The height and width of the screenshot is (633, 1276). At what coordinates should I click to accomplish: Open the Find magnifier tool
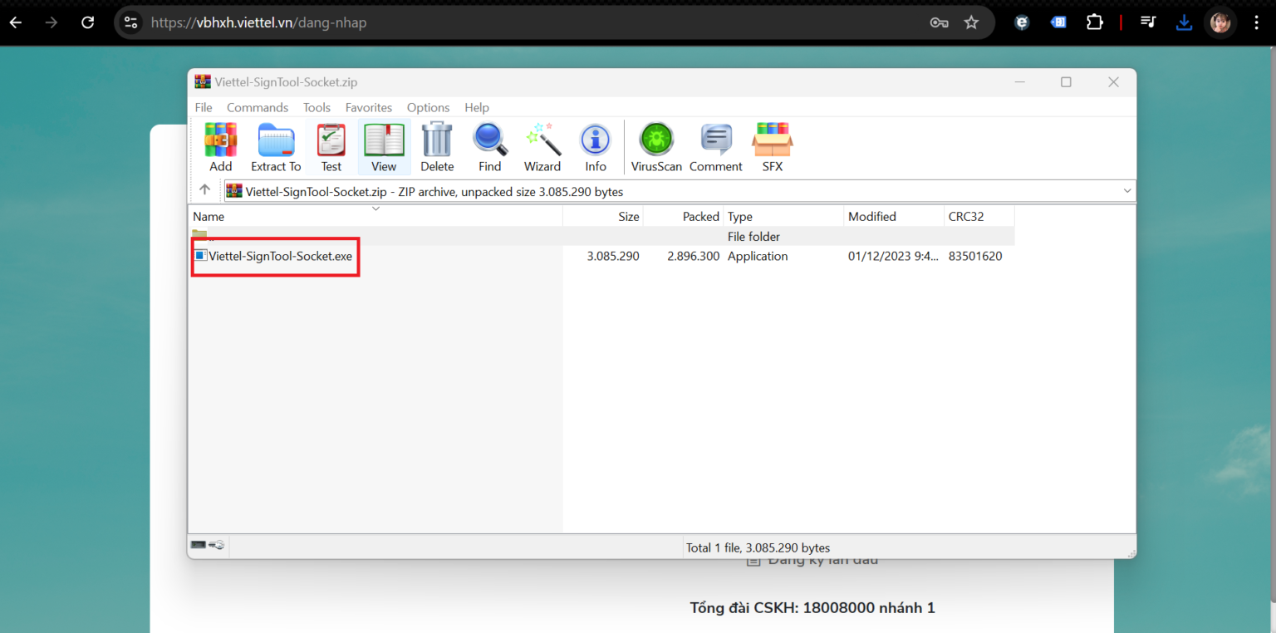[490, 147]
